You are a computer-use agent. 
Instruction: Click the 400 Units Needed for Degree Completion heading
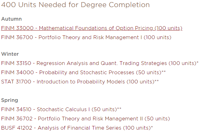[75, 5]
